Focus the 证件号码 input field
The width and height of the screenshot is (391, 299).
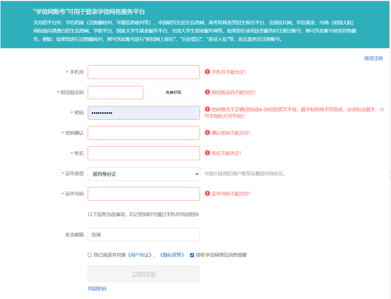(144, 194)
